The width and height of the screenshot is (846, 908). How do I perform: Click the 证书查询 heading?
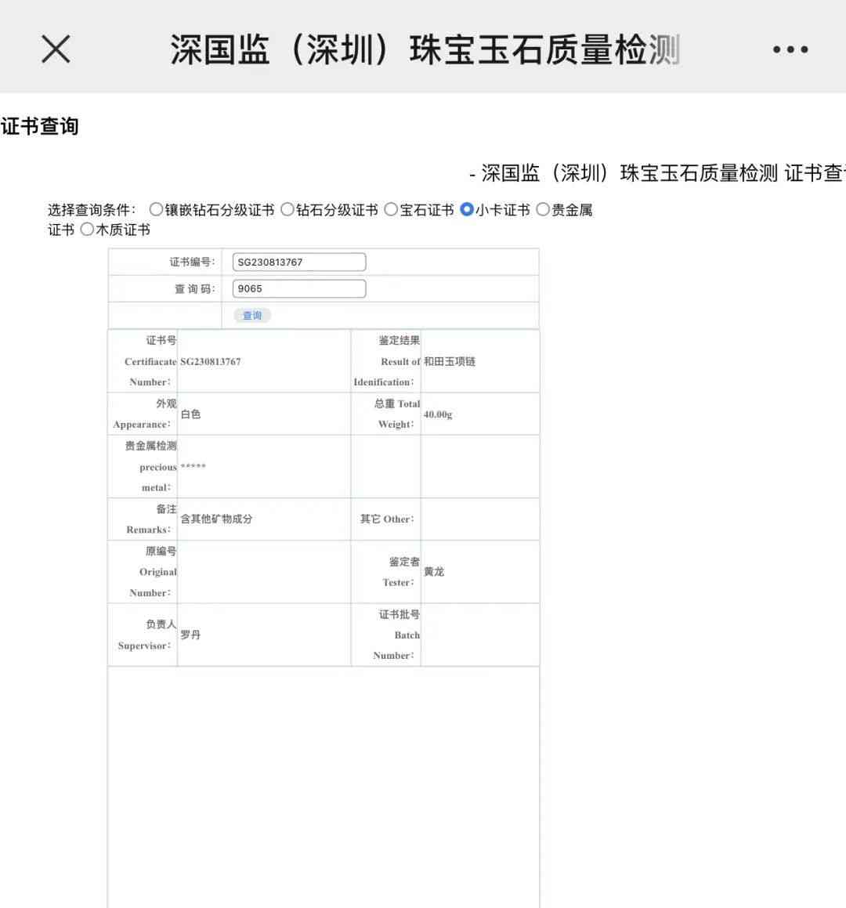coord(39,125)
